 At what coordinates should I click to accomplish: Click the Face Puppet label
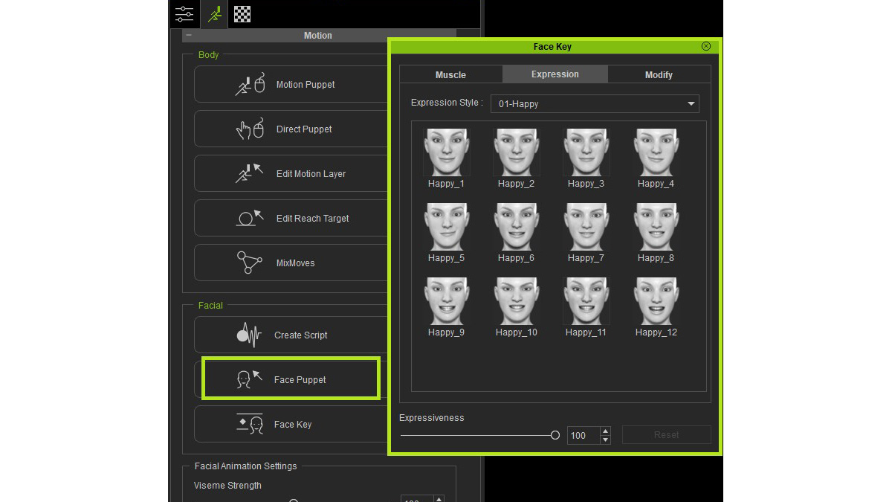[300, 380]
